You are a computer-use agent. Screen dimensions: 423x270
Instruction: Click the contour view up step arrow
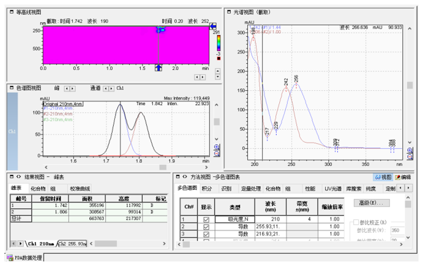click(218, 71)
